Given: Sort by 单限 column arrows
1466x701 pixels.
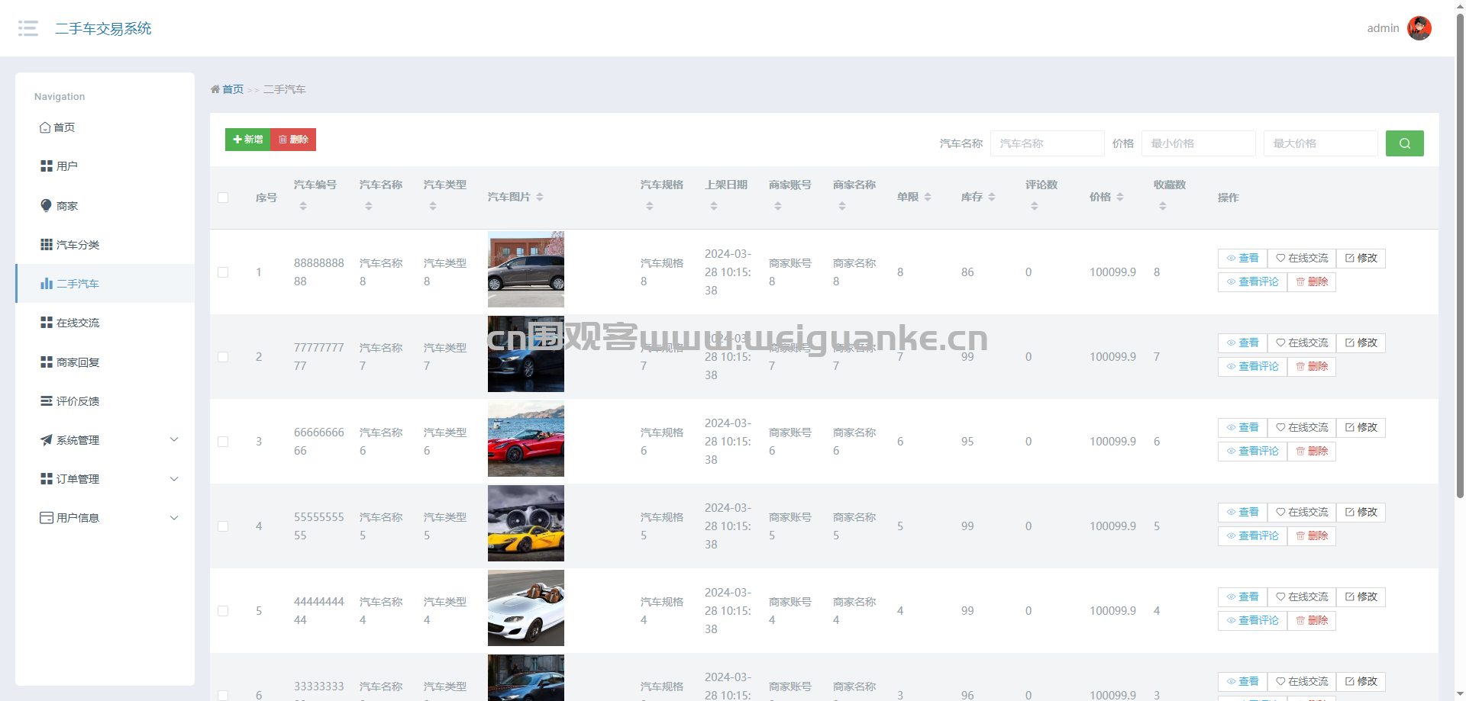Looking at the screenshot, I should click(928, 197).
